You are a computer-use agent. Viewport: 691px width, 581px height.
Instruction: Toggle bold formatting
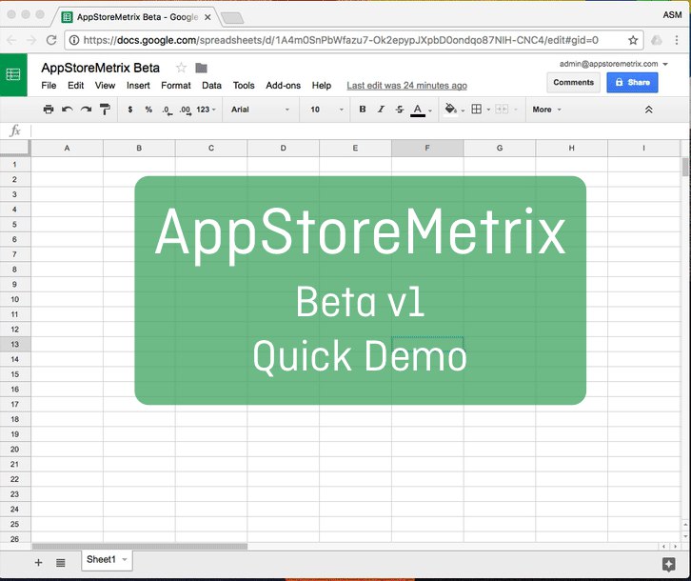pos(363,110)
